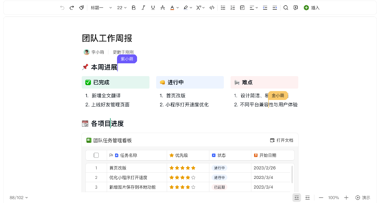Toggle bold formatting

click(x=134, y=8)
